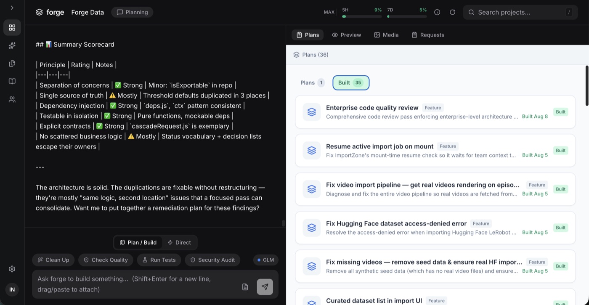Click icon of Enterprise code quality review
Viewport: 589px width, 305px height.
coord(312,112)
